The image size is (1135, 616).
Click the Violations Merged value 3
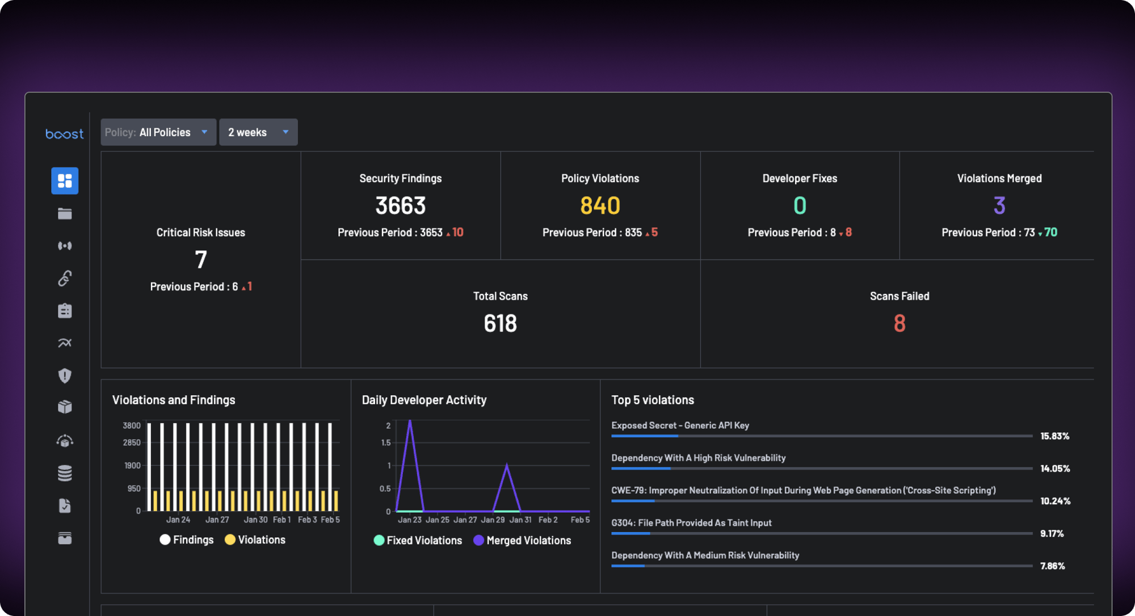pos(999,206)
